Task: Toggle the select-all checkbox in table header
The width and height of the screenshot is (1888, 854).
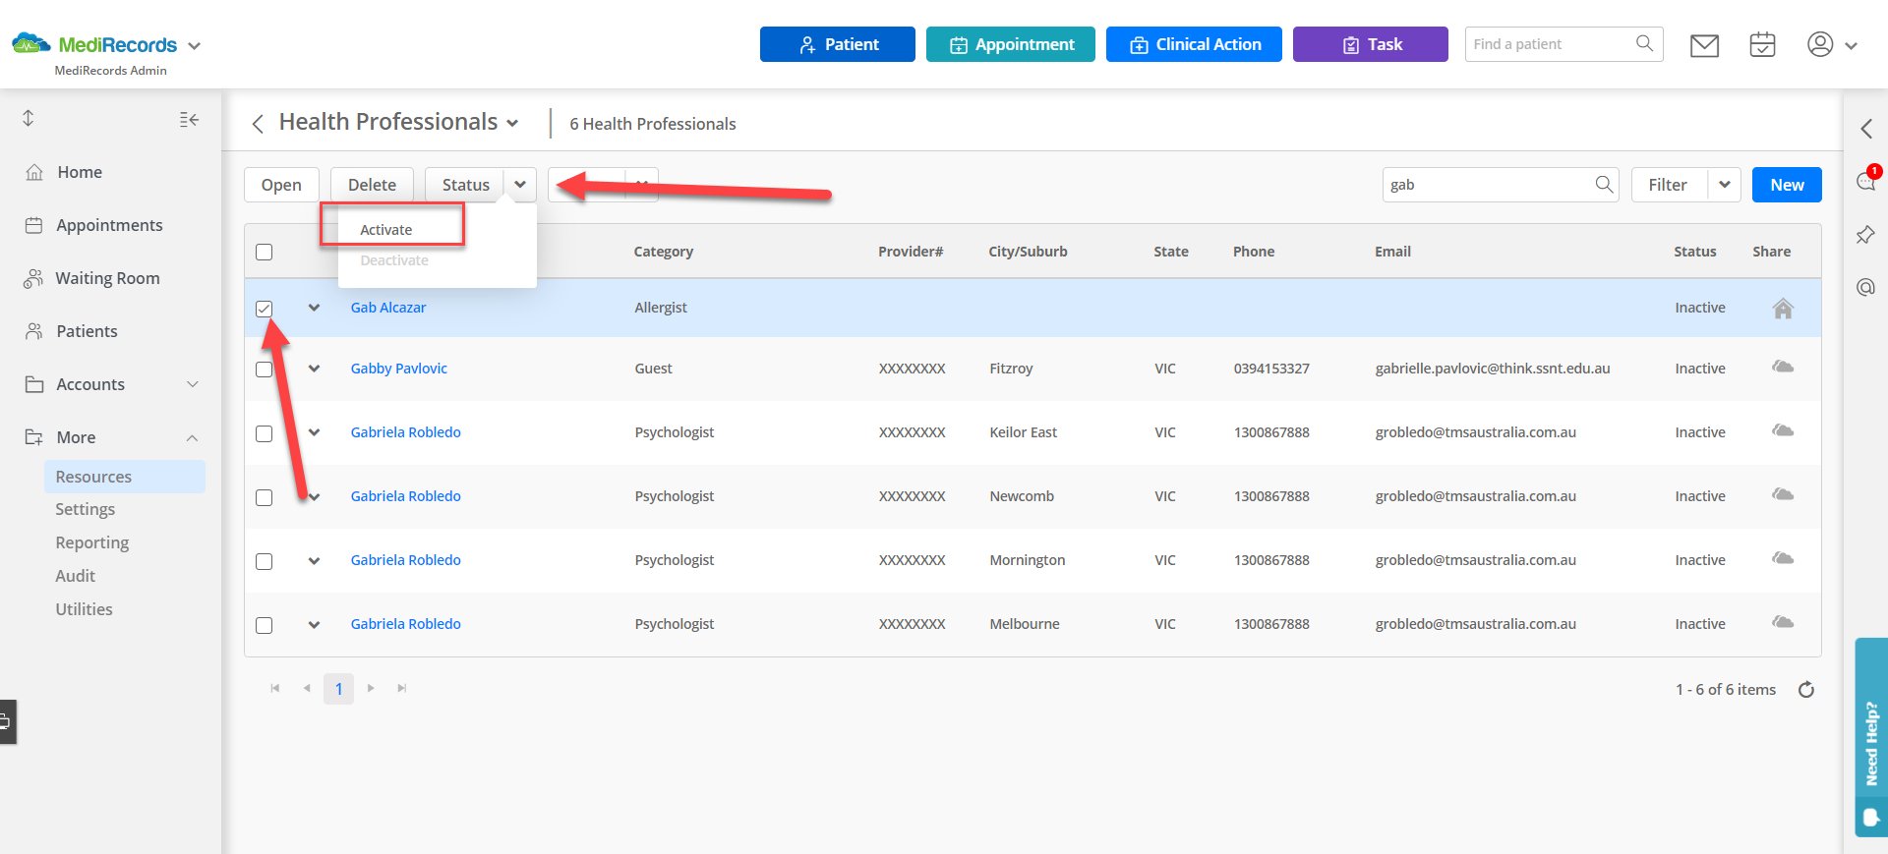Action: pos(264,252)
